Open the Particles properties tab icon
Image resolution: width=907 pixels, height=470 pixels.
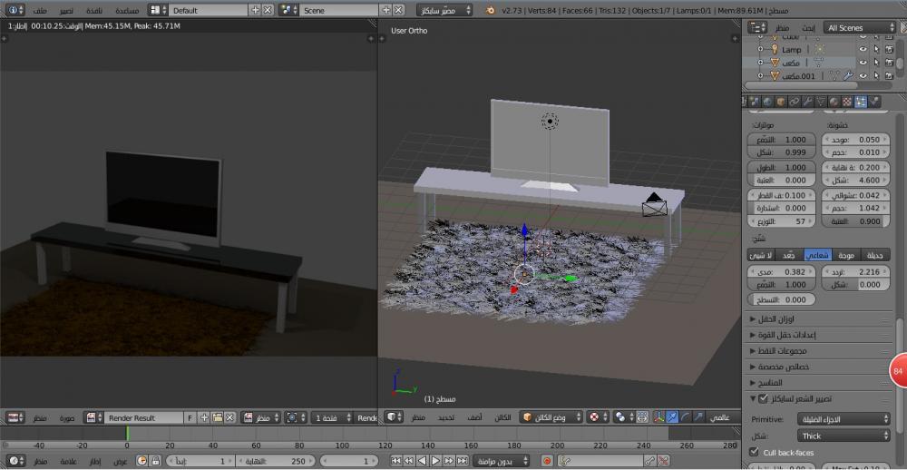(x=861, y=102)
